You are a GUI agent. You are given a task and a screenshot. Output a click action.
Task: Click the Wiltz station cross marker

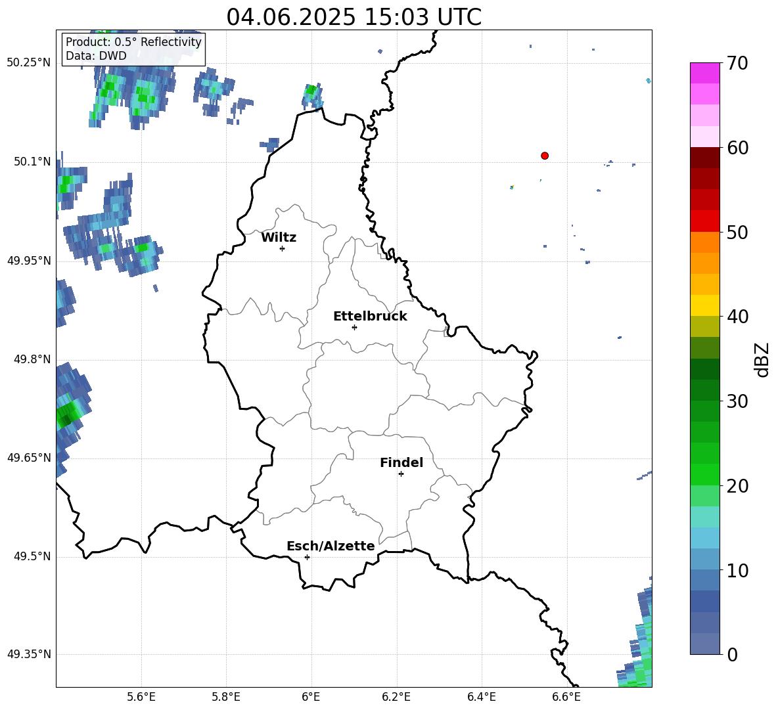(x=282, y=248)
